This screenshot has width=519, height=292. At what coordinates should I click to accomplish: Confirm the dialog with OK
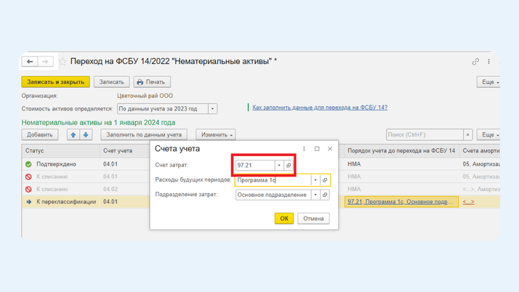[x=284, y=219]
